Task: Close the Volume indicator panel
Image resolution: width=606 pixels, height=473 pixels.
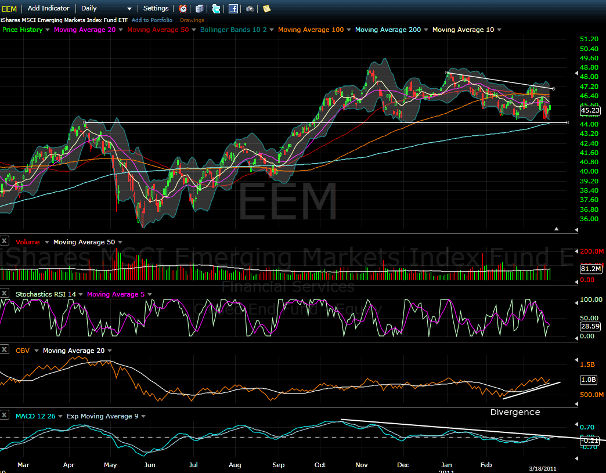Action: coord(5,241)
